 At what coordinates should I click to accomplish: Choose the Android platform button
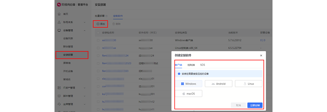coord(219,84)
